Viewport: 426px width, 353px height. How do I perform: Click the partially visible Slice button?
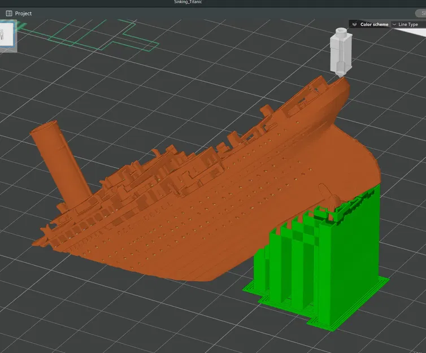click(421, 14)
